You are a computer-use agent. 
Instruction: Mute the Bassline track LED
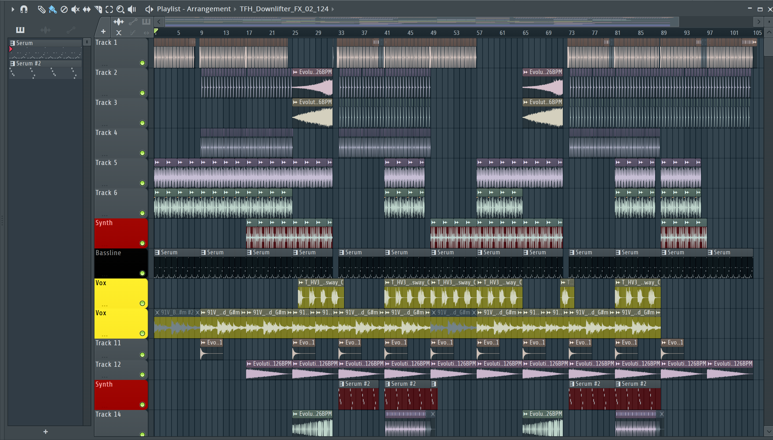(x=142, y=273)
